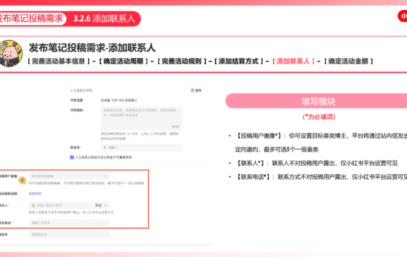Click the cartoon mascot avatar beside the title
The height and width of the screenshot is (257, 407).
tap(11, 54)
